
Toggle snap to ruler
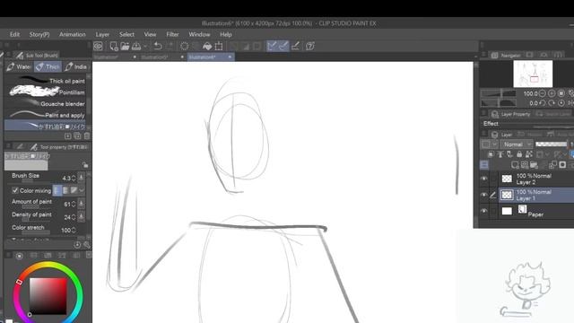[x=272, y=46]
